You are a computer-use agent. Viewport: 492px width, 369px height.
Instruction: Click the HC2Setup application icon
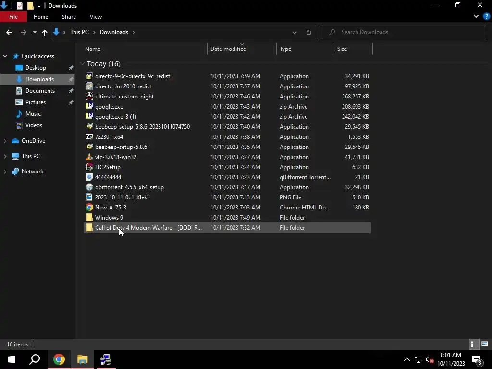[89, 167]
